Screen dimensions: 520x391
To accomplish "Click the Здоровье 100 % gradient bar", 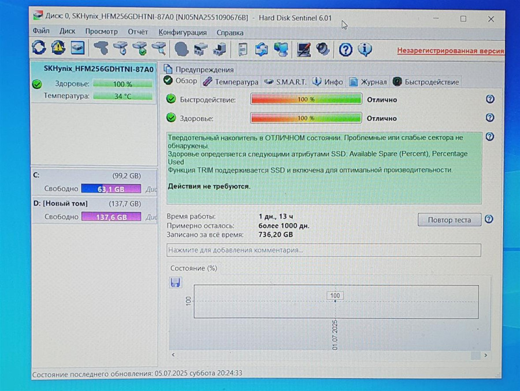I will tap(306, 118).
